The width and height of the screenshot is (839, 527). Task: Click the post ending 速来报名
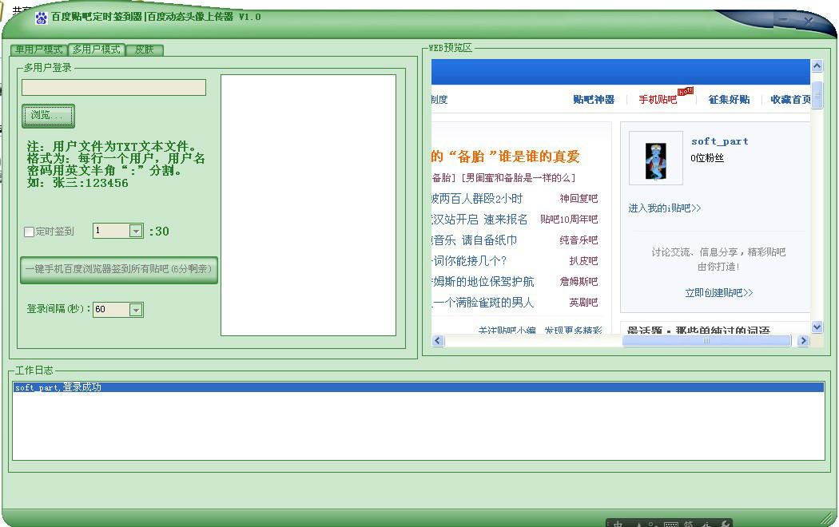pyautogui.click(x=479, y=220)
